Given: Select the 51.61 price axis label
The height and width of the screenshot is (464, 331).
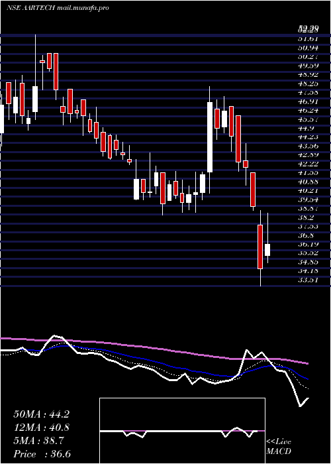Looking at the screenshot, I should point(308,38).
